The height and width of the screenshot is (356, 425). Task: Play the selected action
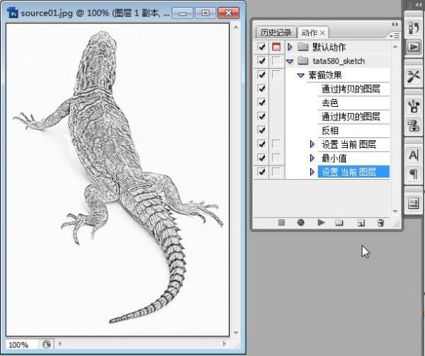[x=321, y=222]
